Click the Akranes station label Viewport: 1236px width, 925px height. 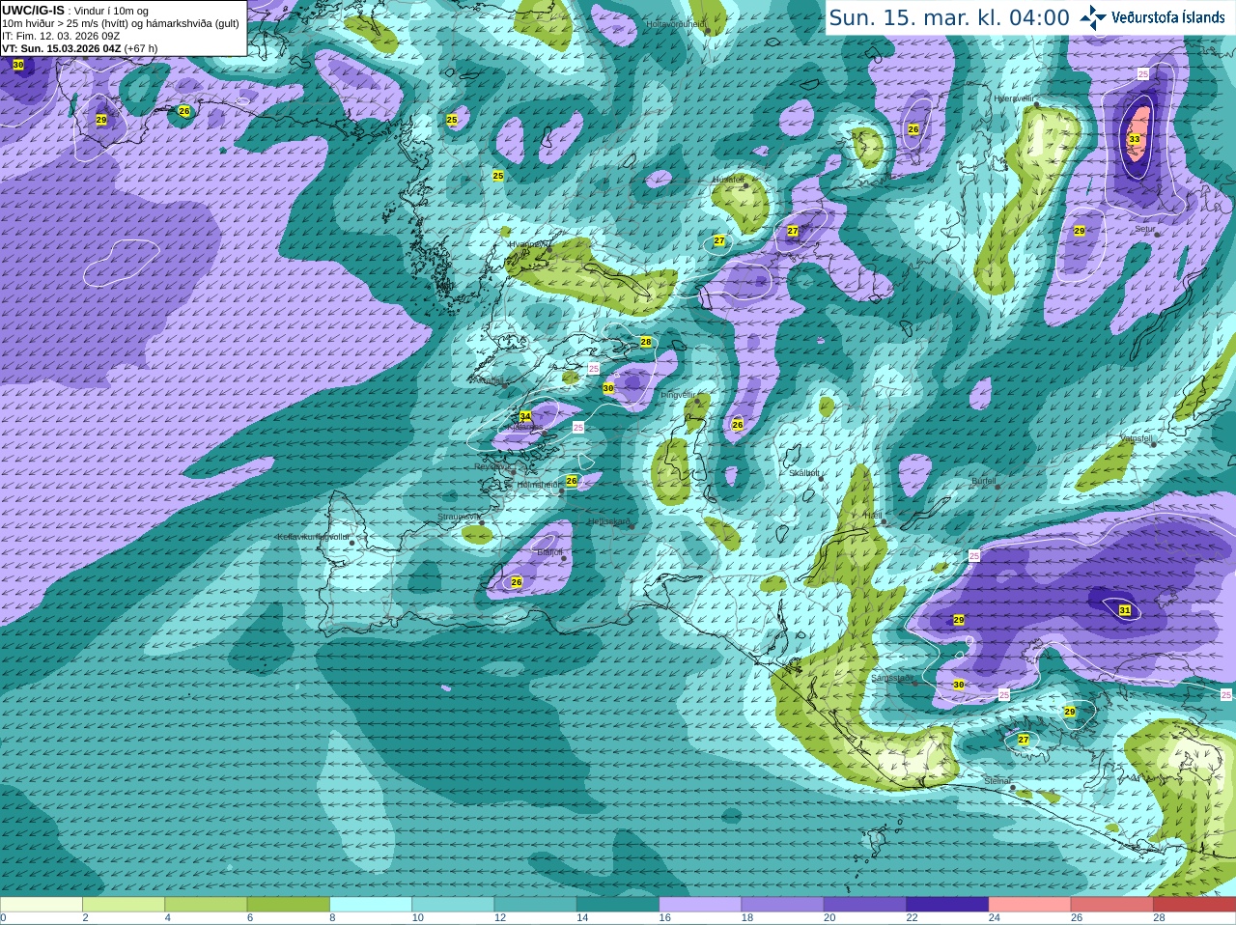click(x=487, y=380)
